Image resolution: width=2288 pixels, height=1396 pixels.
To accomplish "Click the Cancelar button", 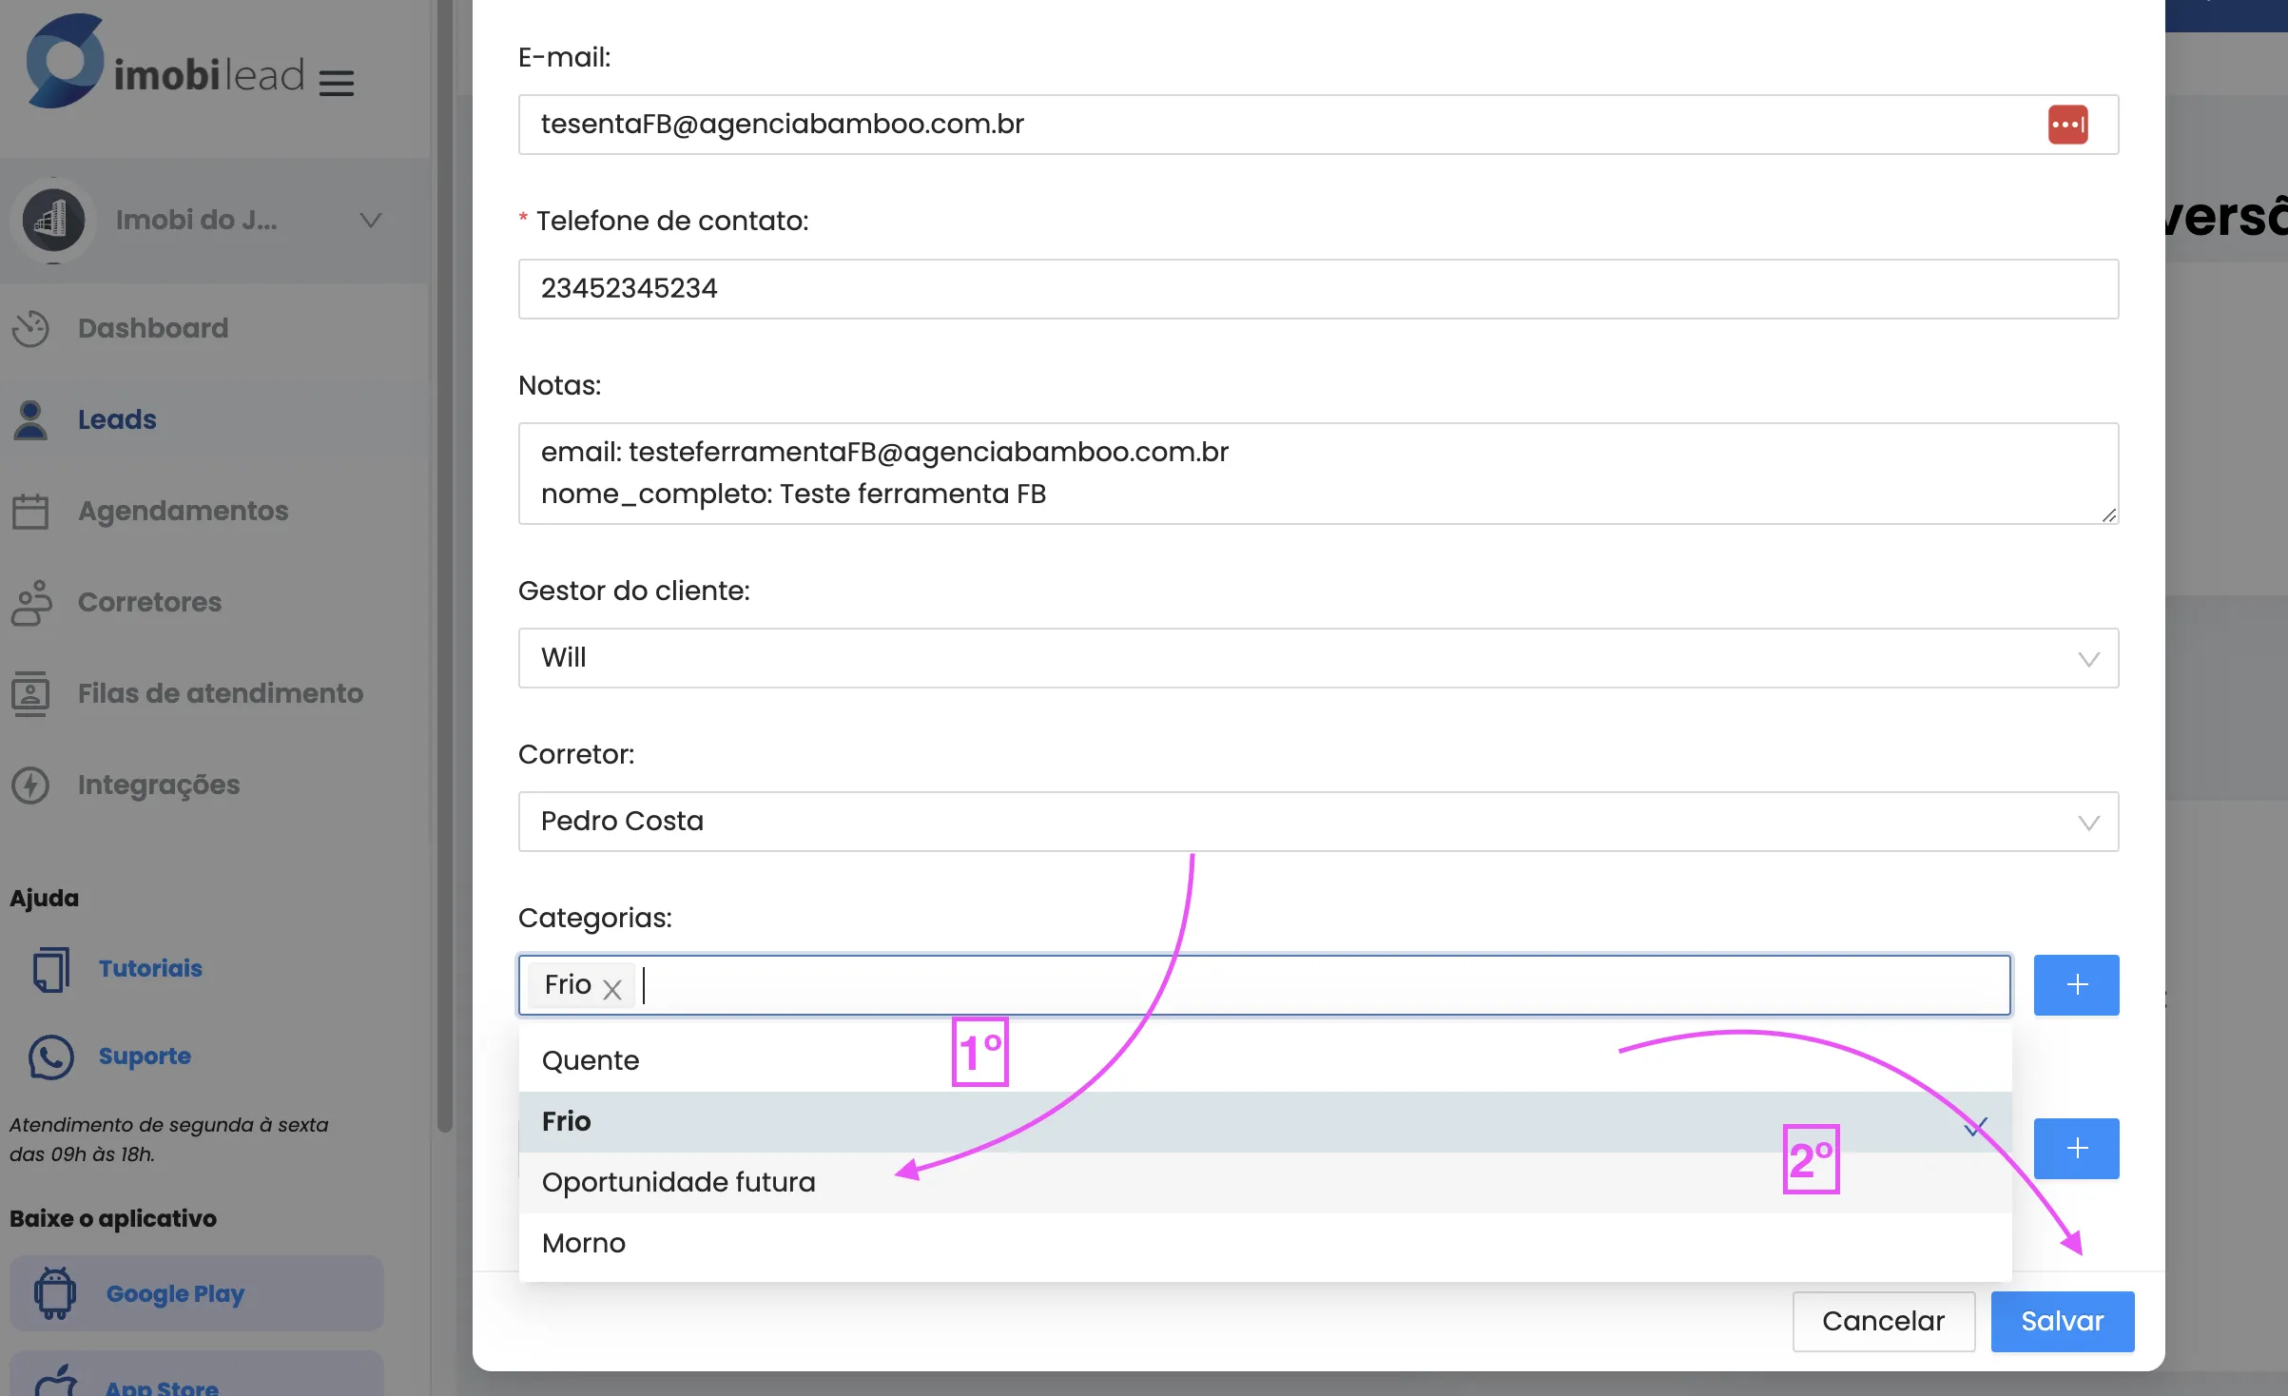I will [1884, 1321].
